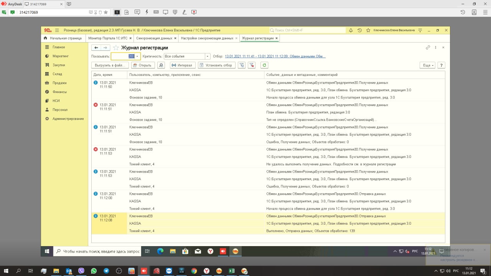Open the Склад section
The image size is (491, 276).
click(x=57, y=74)
